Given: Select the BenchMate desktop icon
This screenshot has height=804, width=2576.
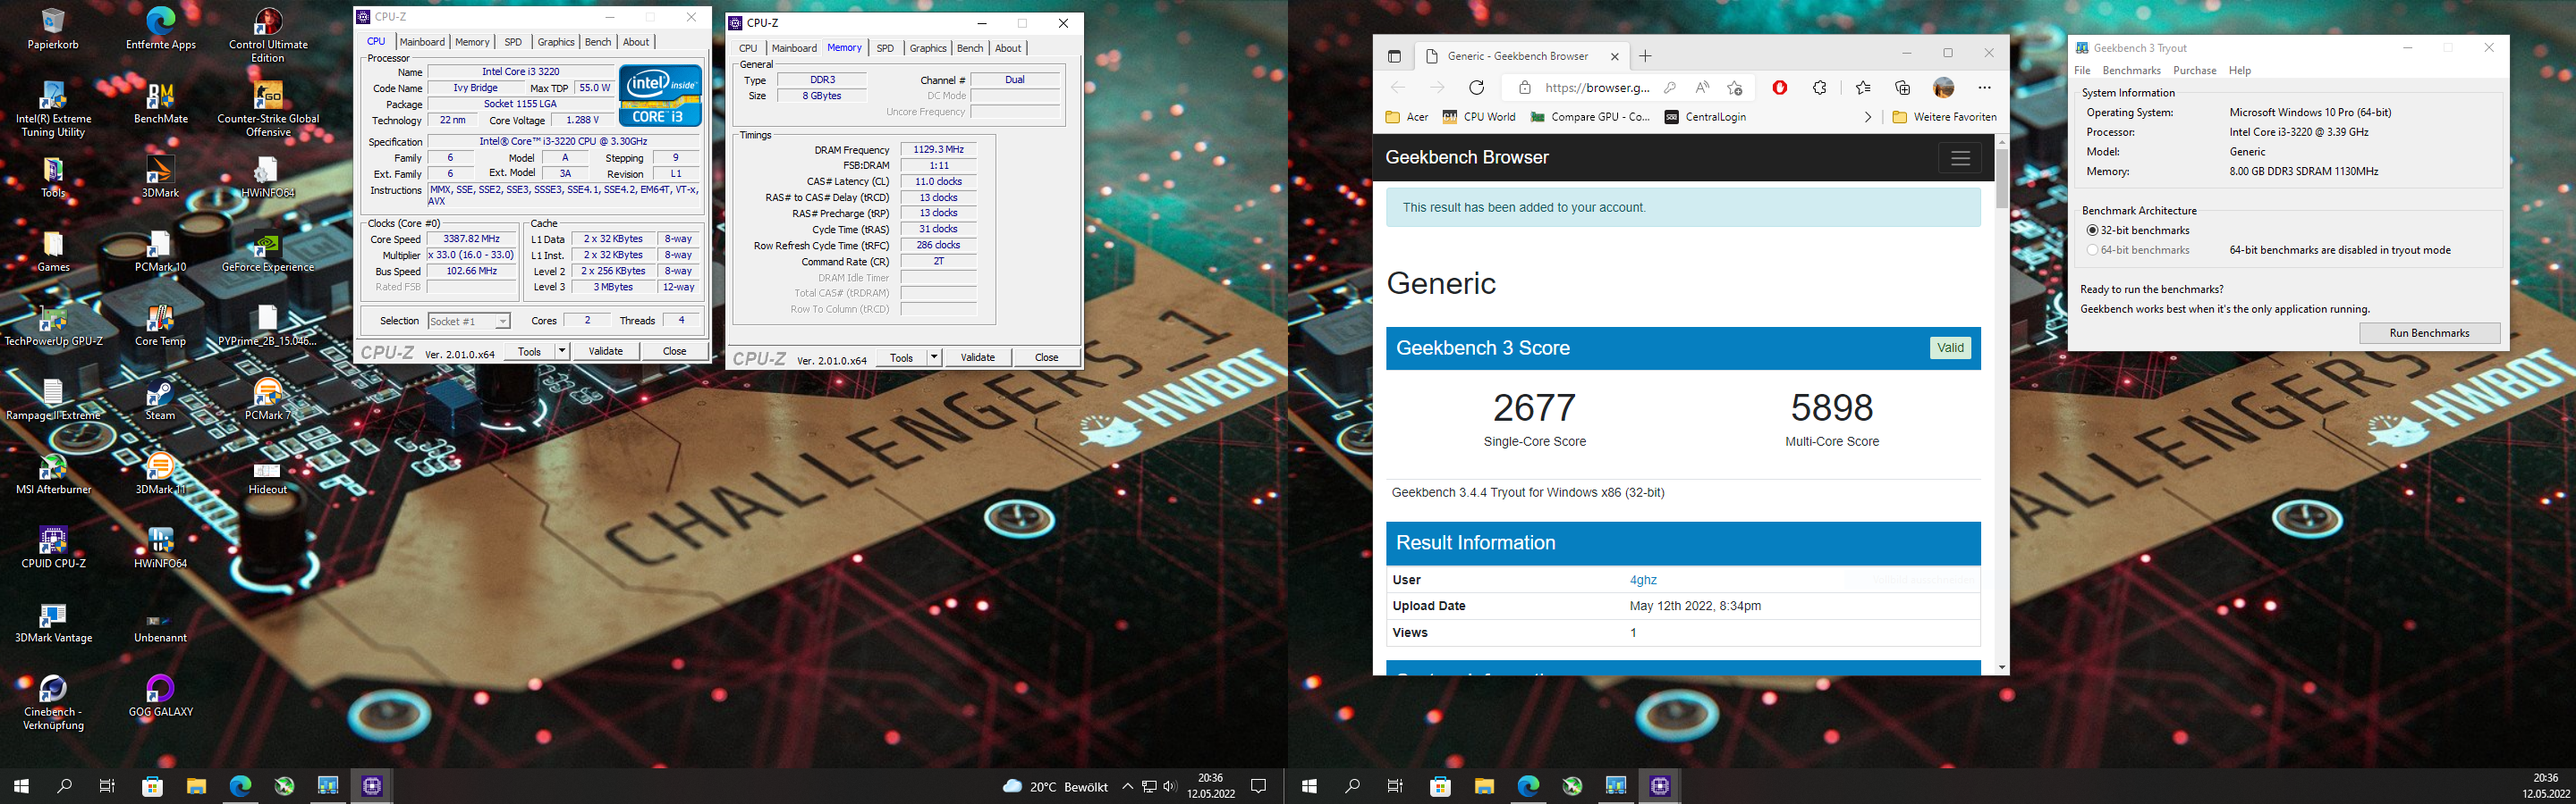Looking at the screenshot, I should [x=160, y=102].
